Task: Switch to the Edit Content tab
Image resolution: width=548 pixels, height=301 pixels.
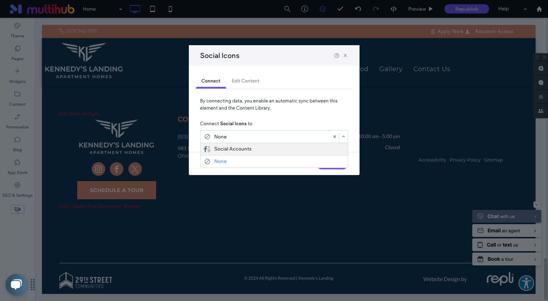Action: coord(245,81)
